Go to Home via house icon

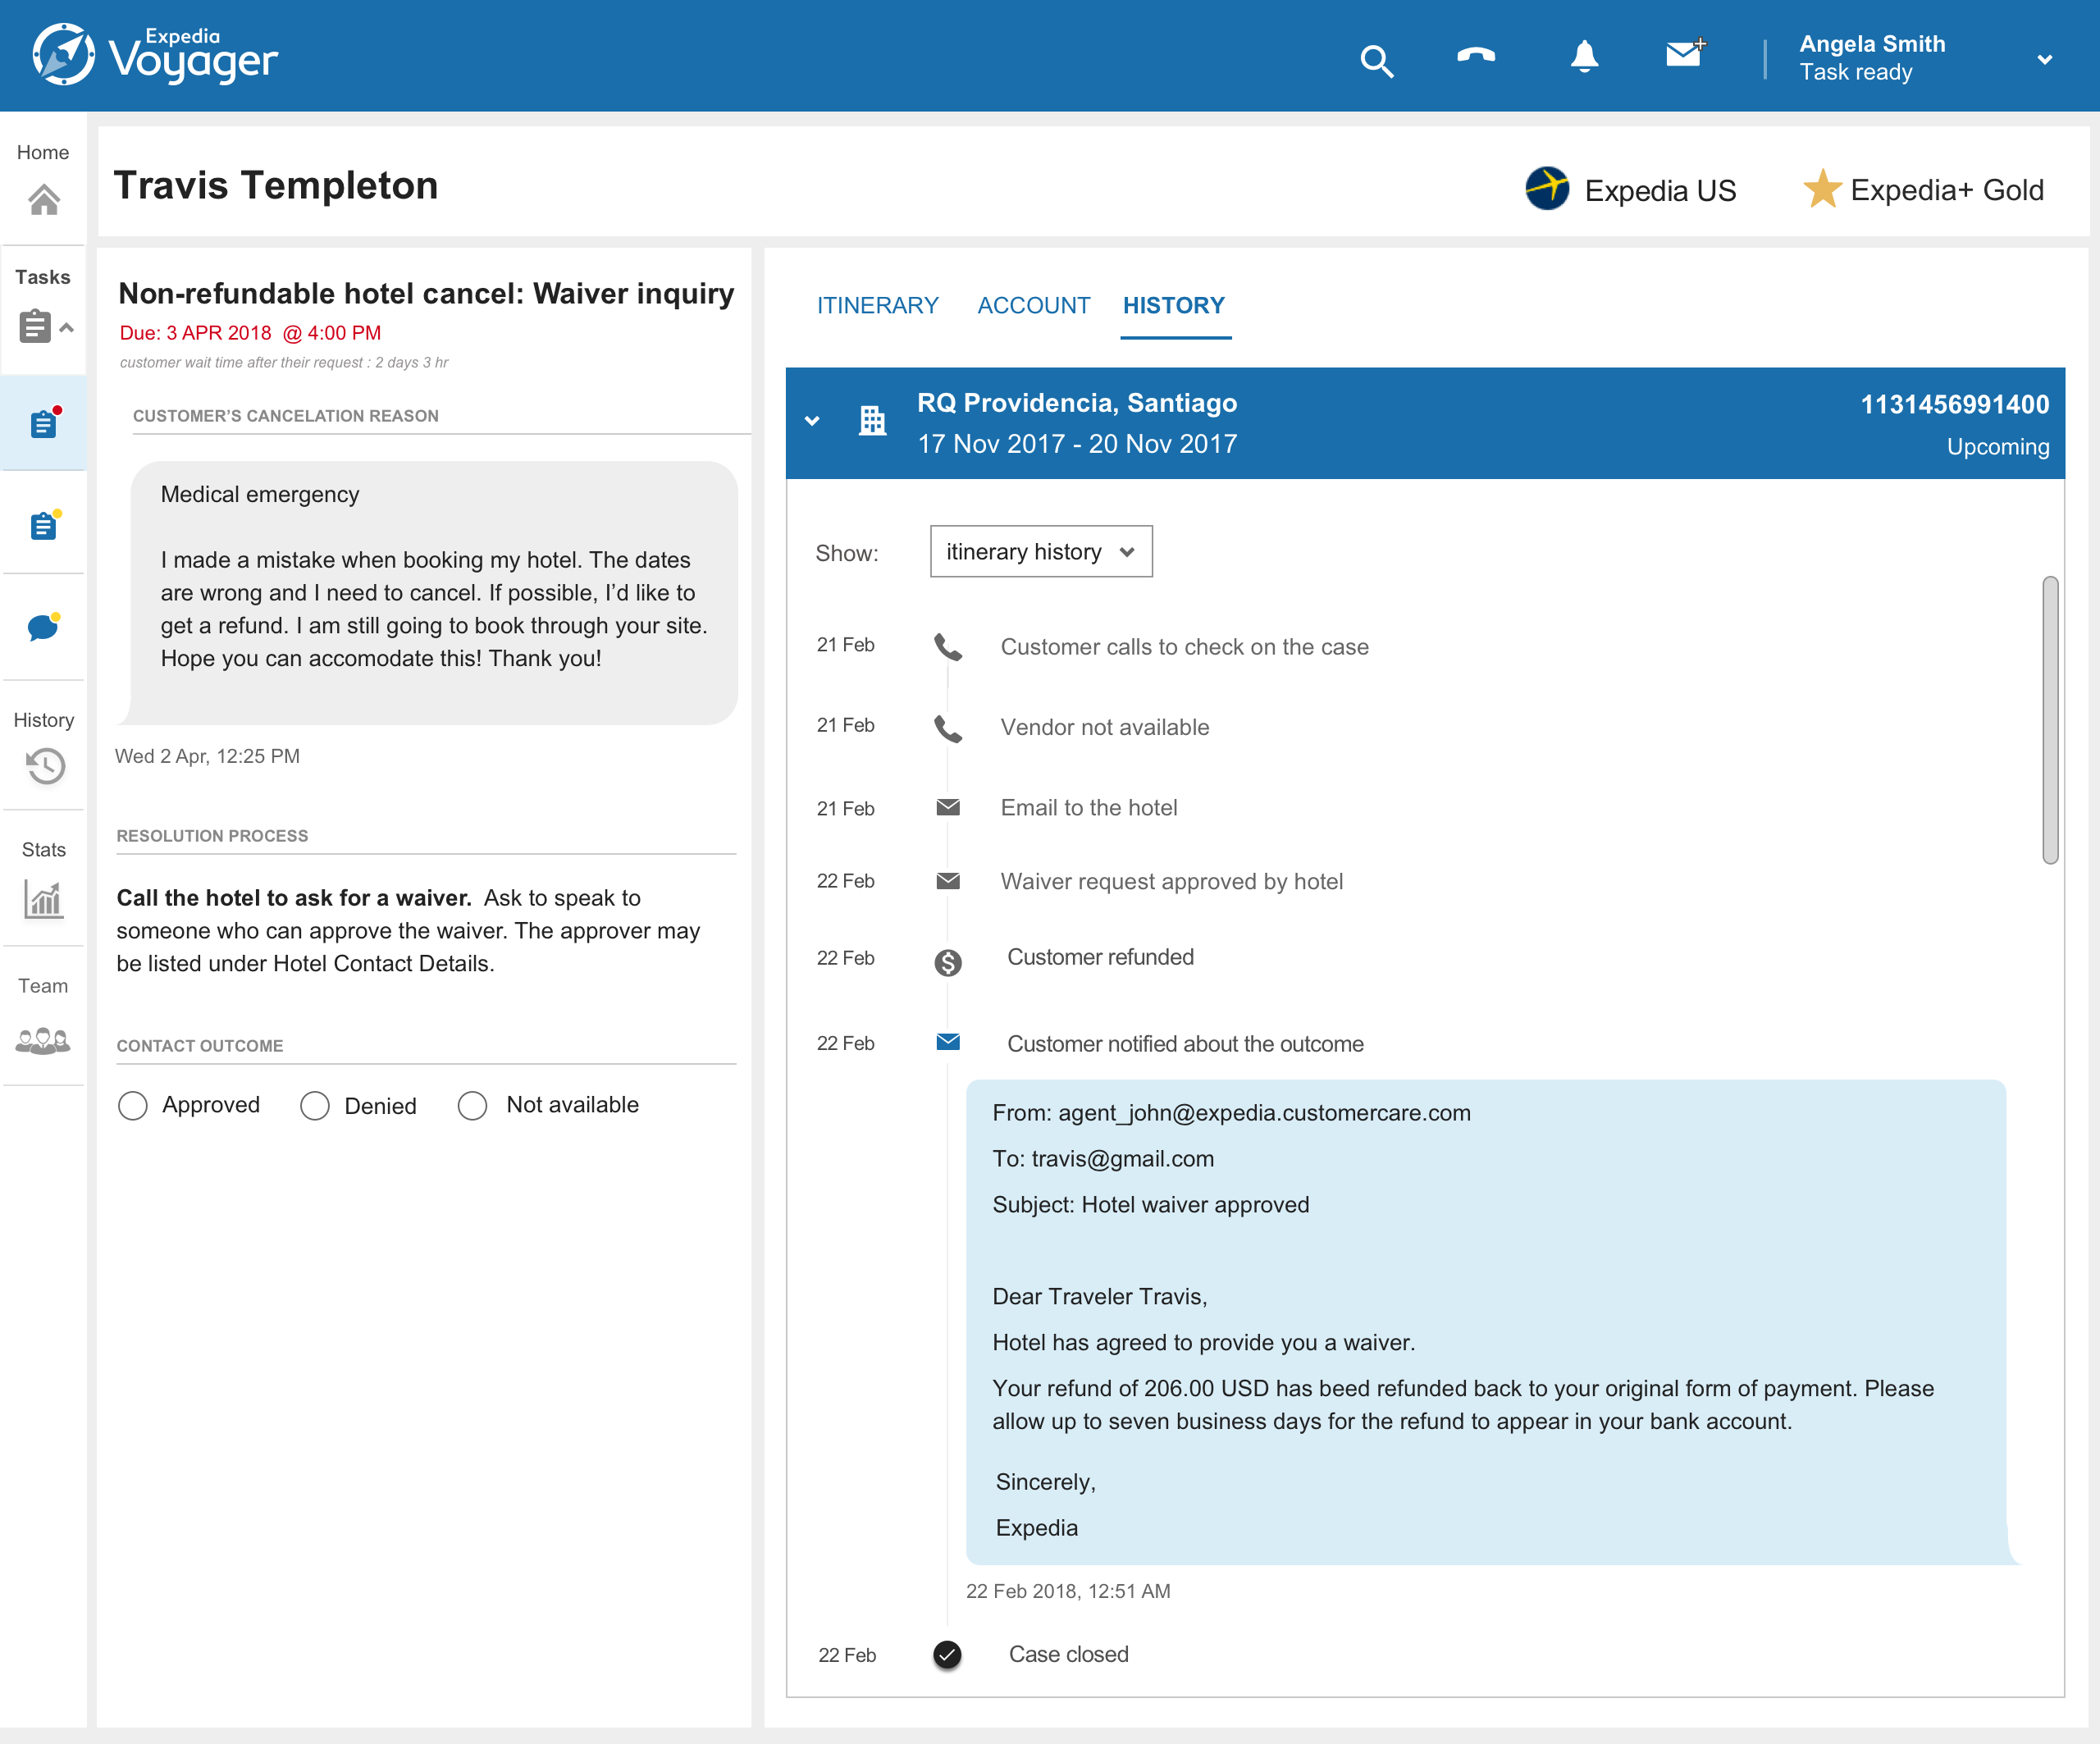(43, 199)
